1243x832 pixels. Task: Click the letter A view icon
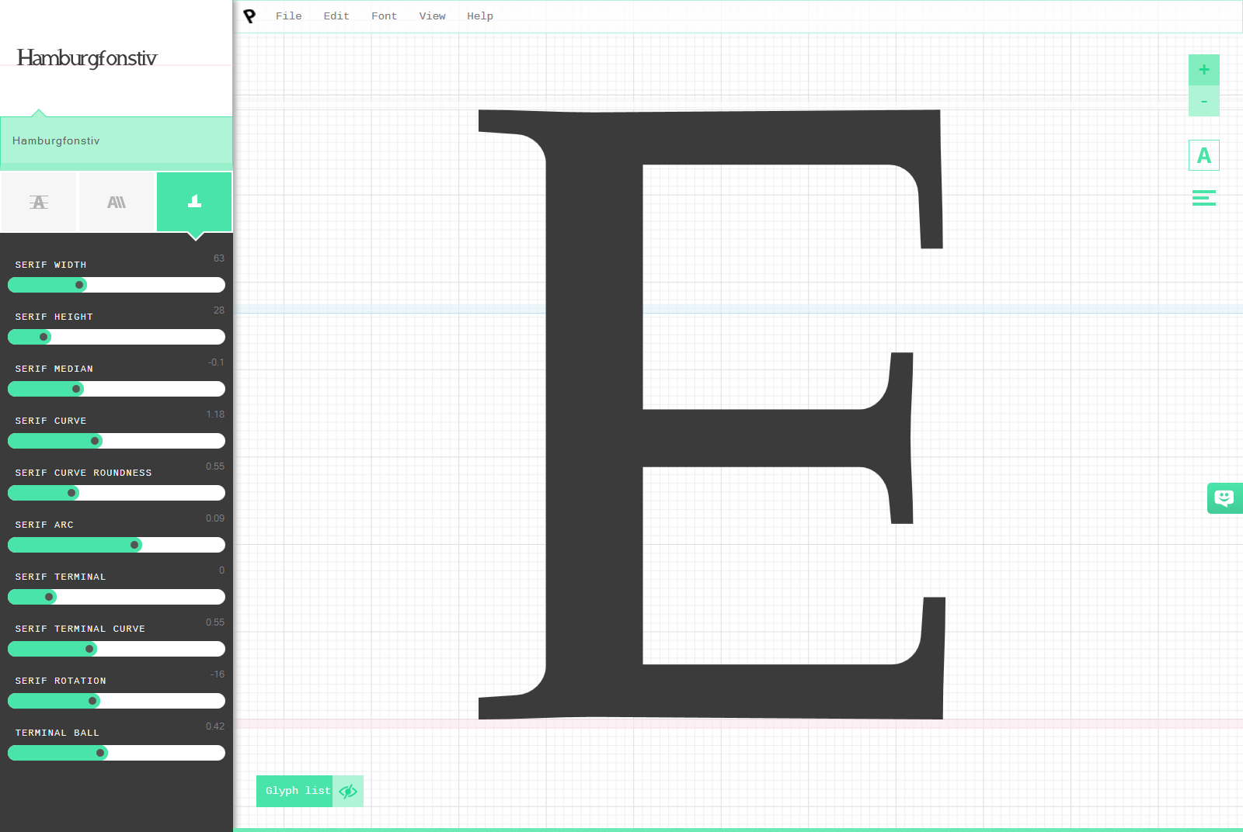point(1203,155)
